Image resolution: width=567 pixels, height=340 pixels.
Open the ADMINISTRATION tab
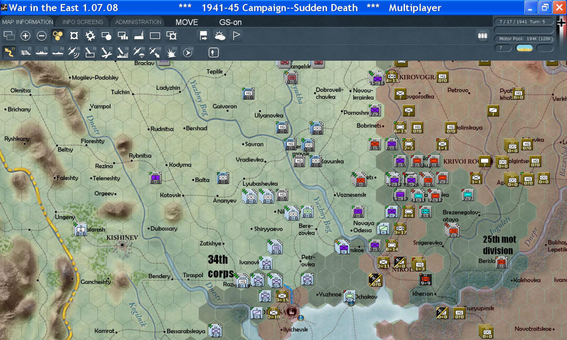(x=138, y=22)
